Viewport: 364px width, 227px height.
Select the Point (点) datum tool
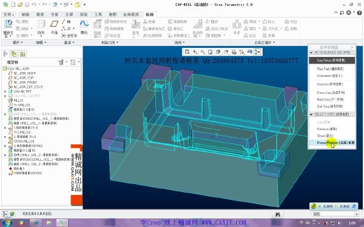[66, 28]
